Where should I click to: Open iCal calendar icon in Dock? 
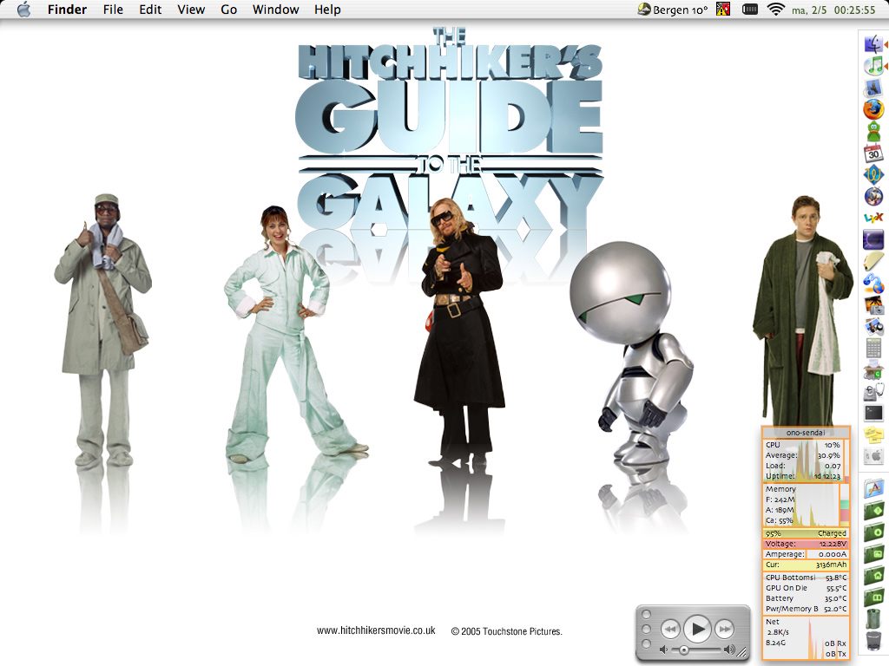click(873, 153)
